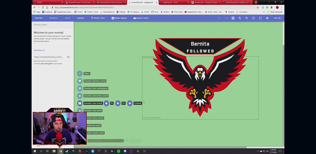Open the Twitter / Home bookmark

coord(91,12)
